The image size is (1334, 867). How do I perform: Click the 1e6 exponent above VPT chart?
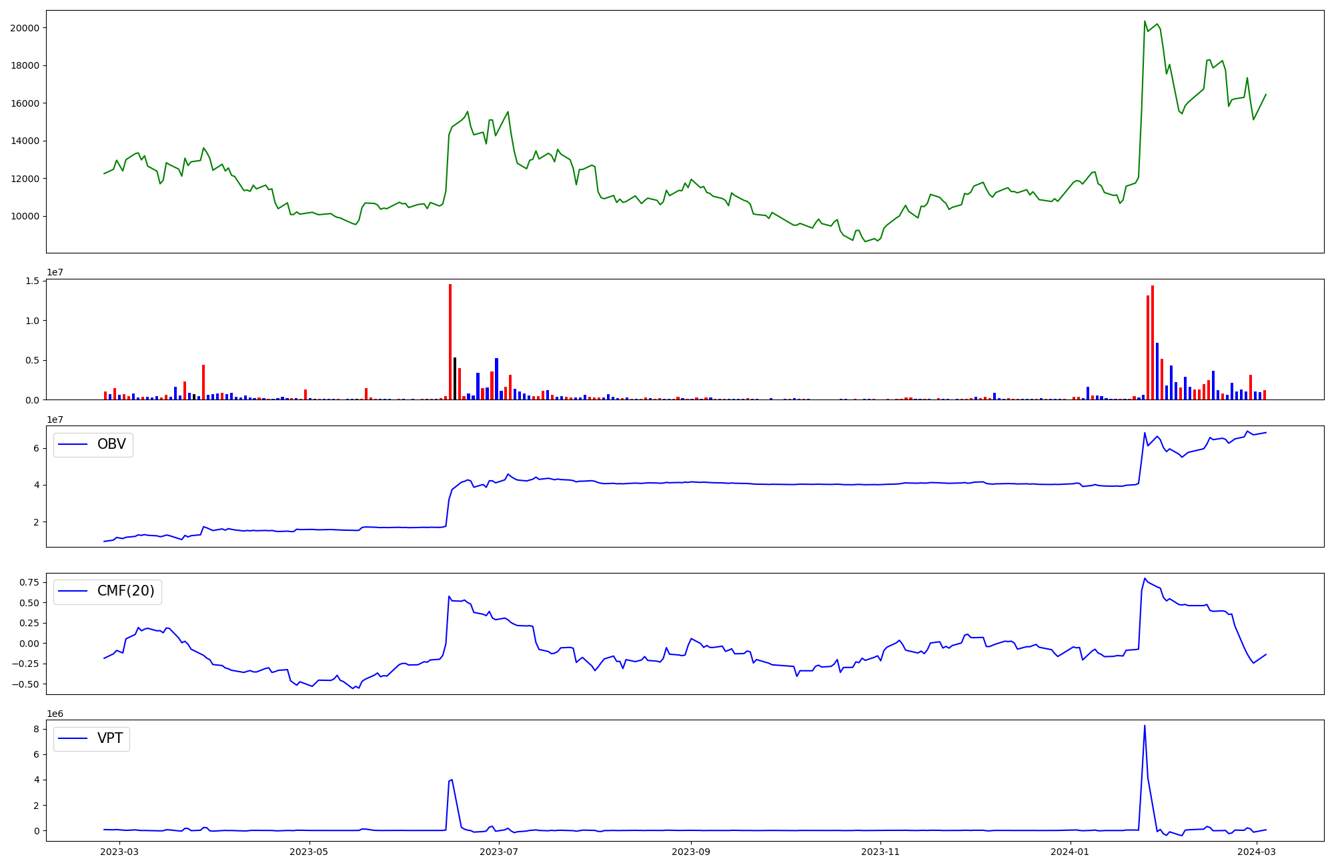point(55,714)
